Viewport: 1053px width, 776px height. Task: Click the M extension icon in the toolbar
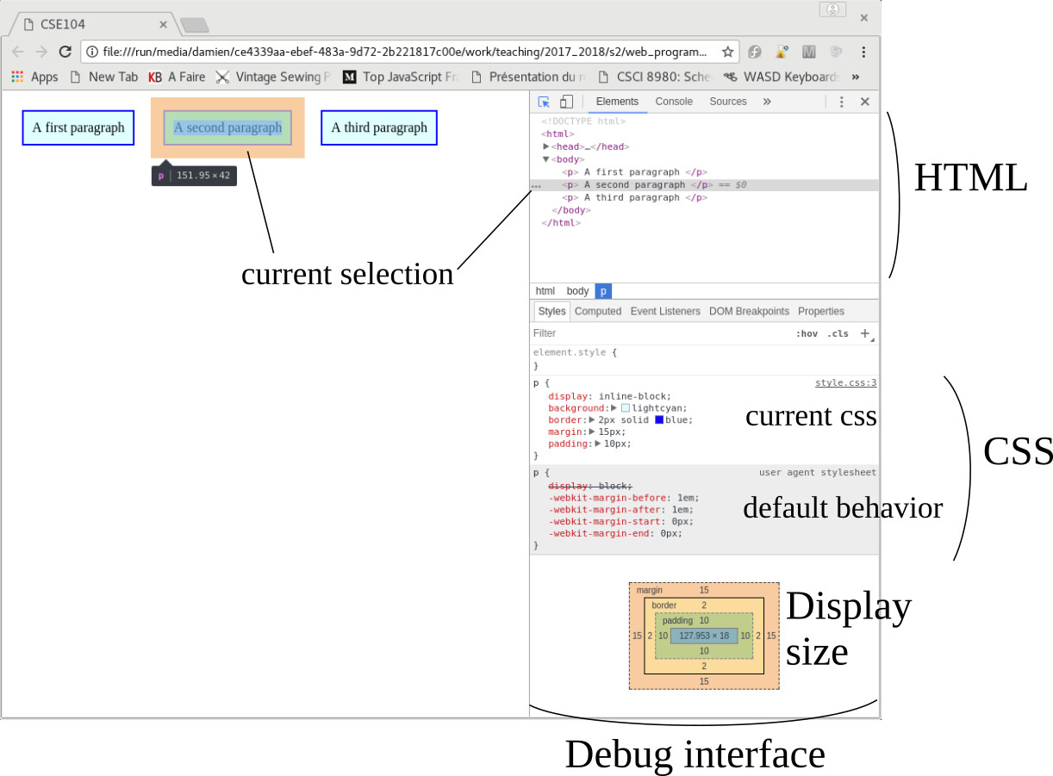[808, 52]
